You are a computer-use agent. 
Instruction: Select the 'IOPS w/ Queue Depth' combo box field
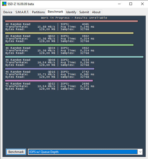pyautogui.click(x=85, y=152)
